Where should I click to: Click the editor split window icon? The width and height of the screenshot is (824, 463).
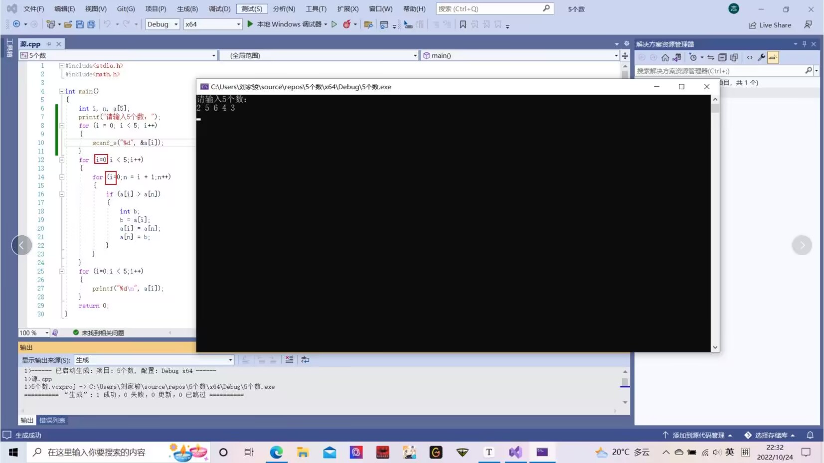[x=625, y=55]
